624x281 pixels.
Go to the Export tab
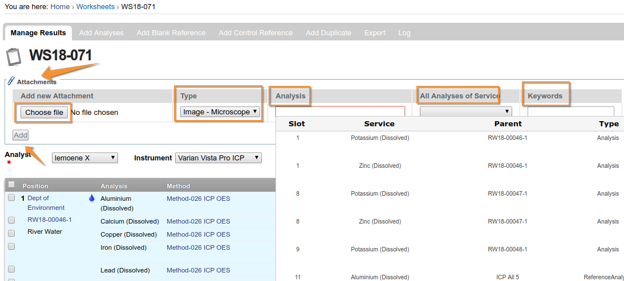[375, 33]
